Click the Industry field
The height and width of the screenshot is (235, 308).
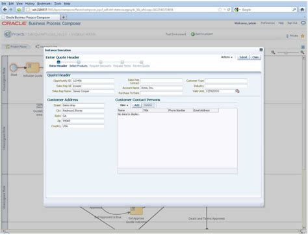[226, 86]
